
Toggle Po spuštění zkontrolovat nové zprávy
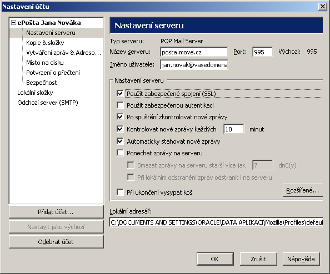point(120,117)
